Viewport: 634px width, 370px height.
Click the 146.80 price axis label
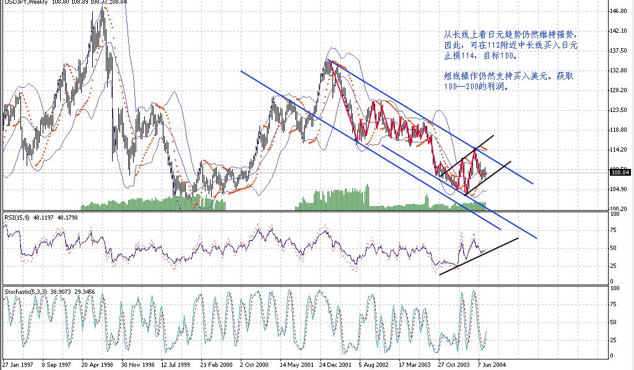tap(619, 11)
